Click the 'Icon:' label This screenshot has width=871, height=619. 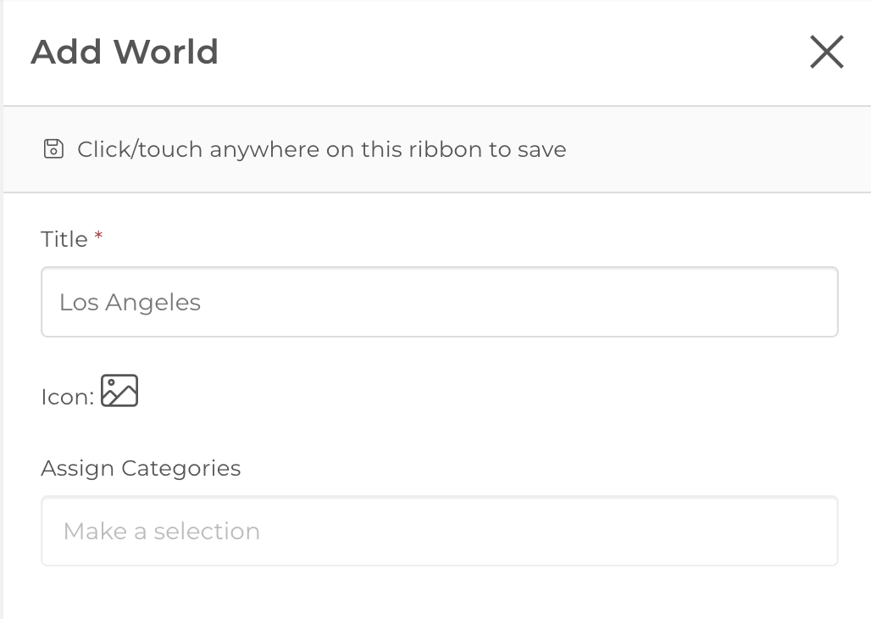[x=67, y=397]
